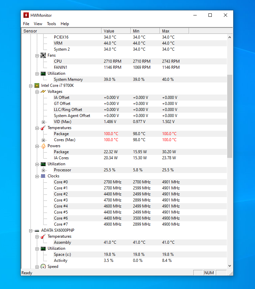The height and width of the screenshot is (289, 255).
Task: Click the Clocks waveform icon
Action: tap(43, 176)
